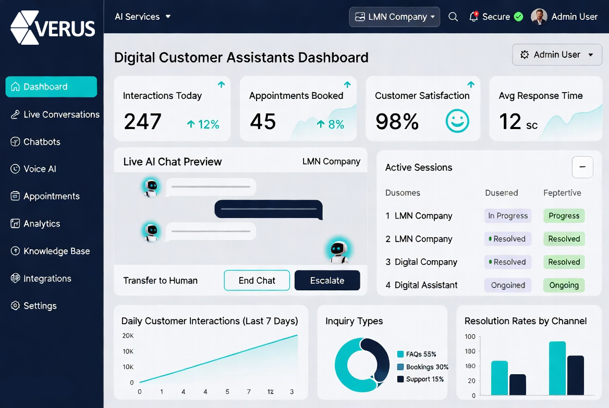Click the In Progress status badge
This screenshot has height=408, width=609.
508,215
